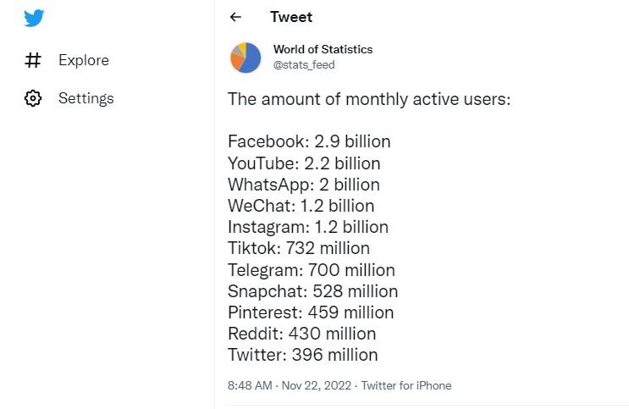629x409 pixels.
Task: Click the WhatsApp: 2 billion line
Action: tap(303, 185)
